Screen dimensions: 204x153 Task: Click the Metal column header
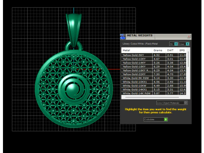136,50
